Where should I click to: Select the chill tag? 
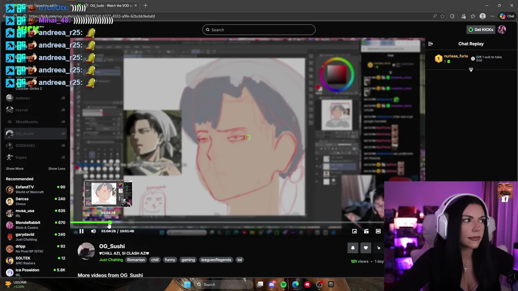[x=155, y=260]
